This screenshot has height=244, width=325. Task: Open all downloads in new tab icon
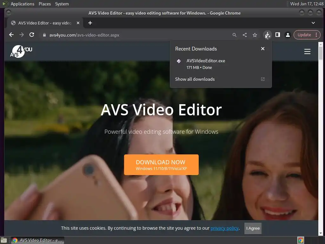point(262,79)
